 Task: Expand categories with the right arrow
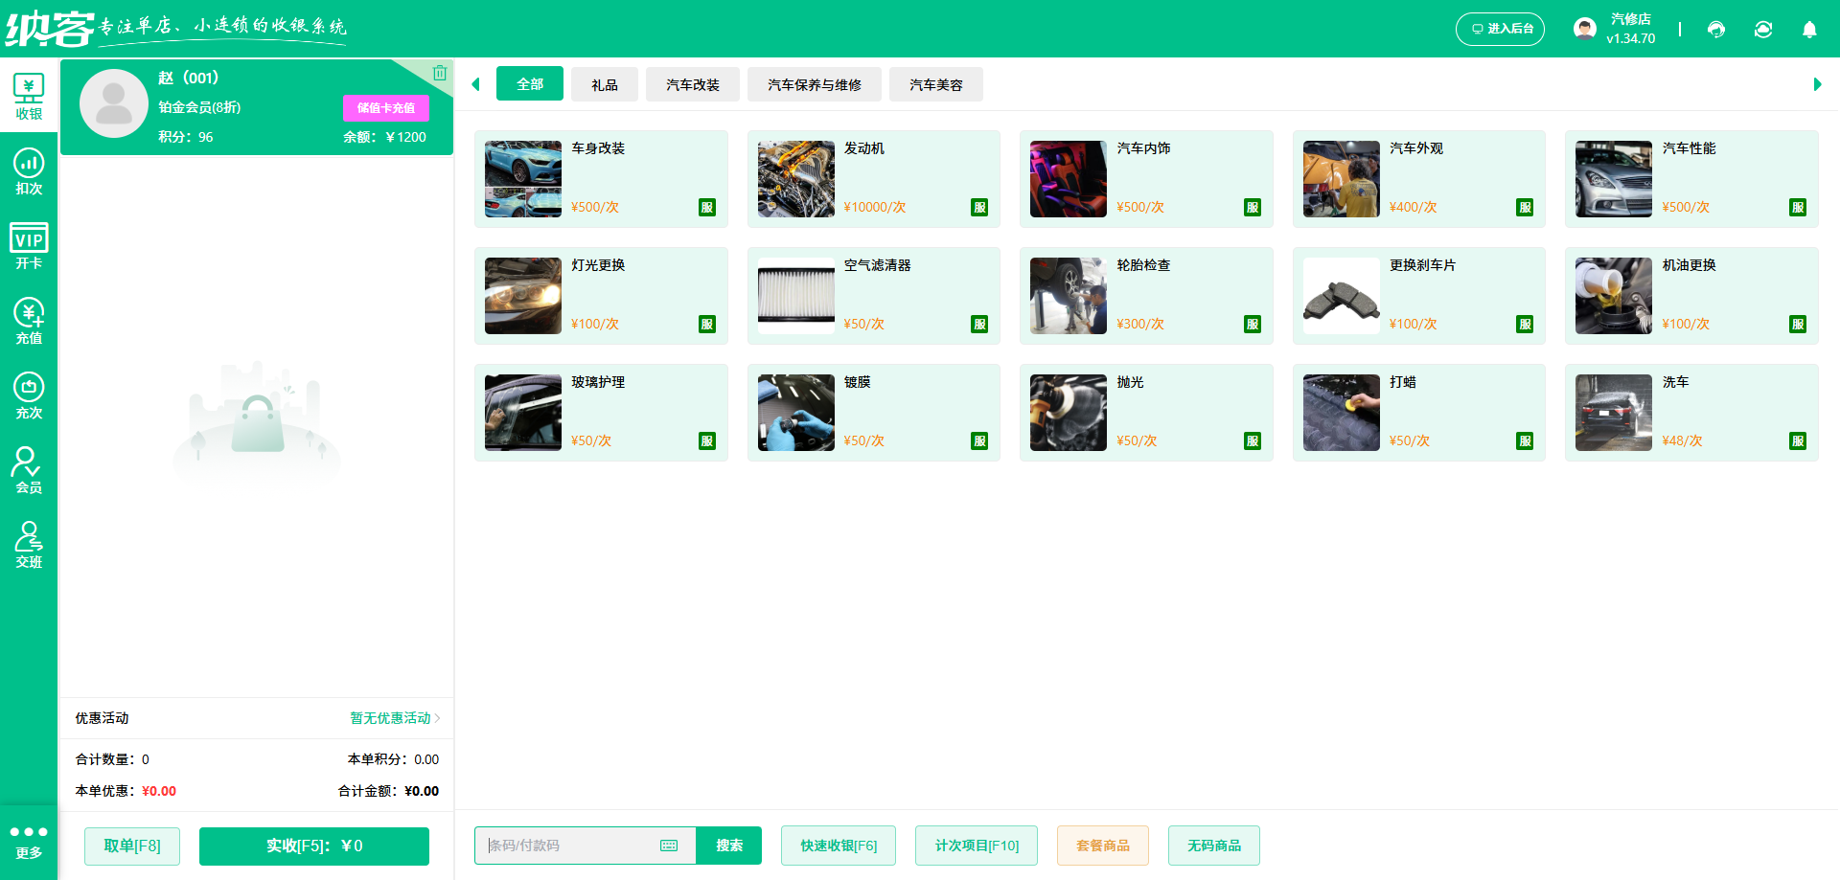[x=1817, y=84]
